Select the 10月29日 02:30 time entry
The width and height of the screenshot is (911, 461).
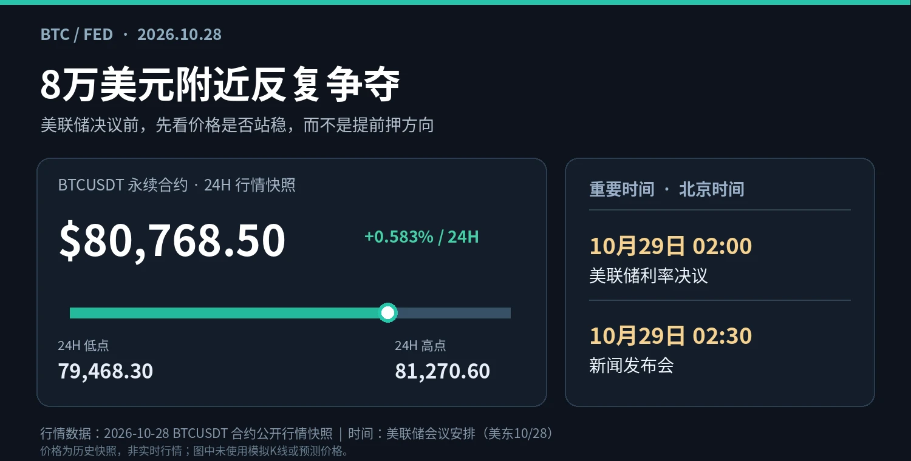point(670,335)
